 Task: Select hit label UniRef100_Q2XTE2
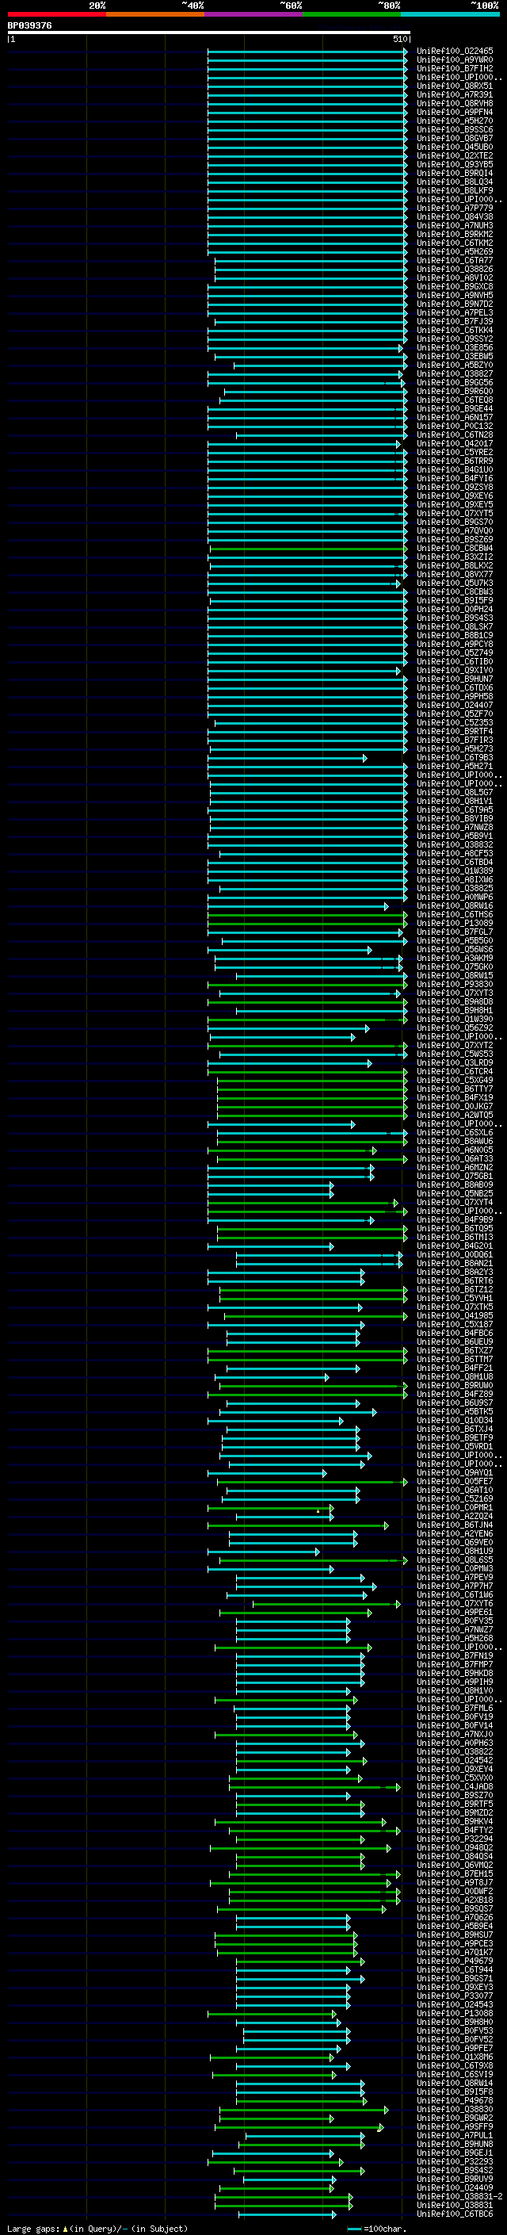click(x=455, y=155)
